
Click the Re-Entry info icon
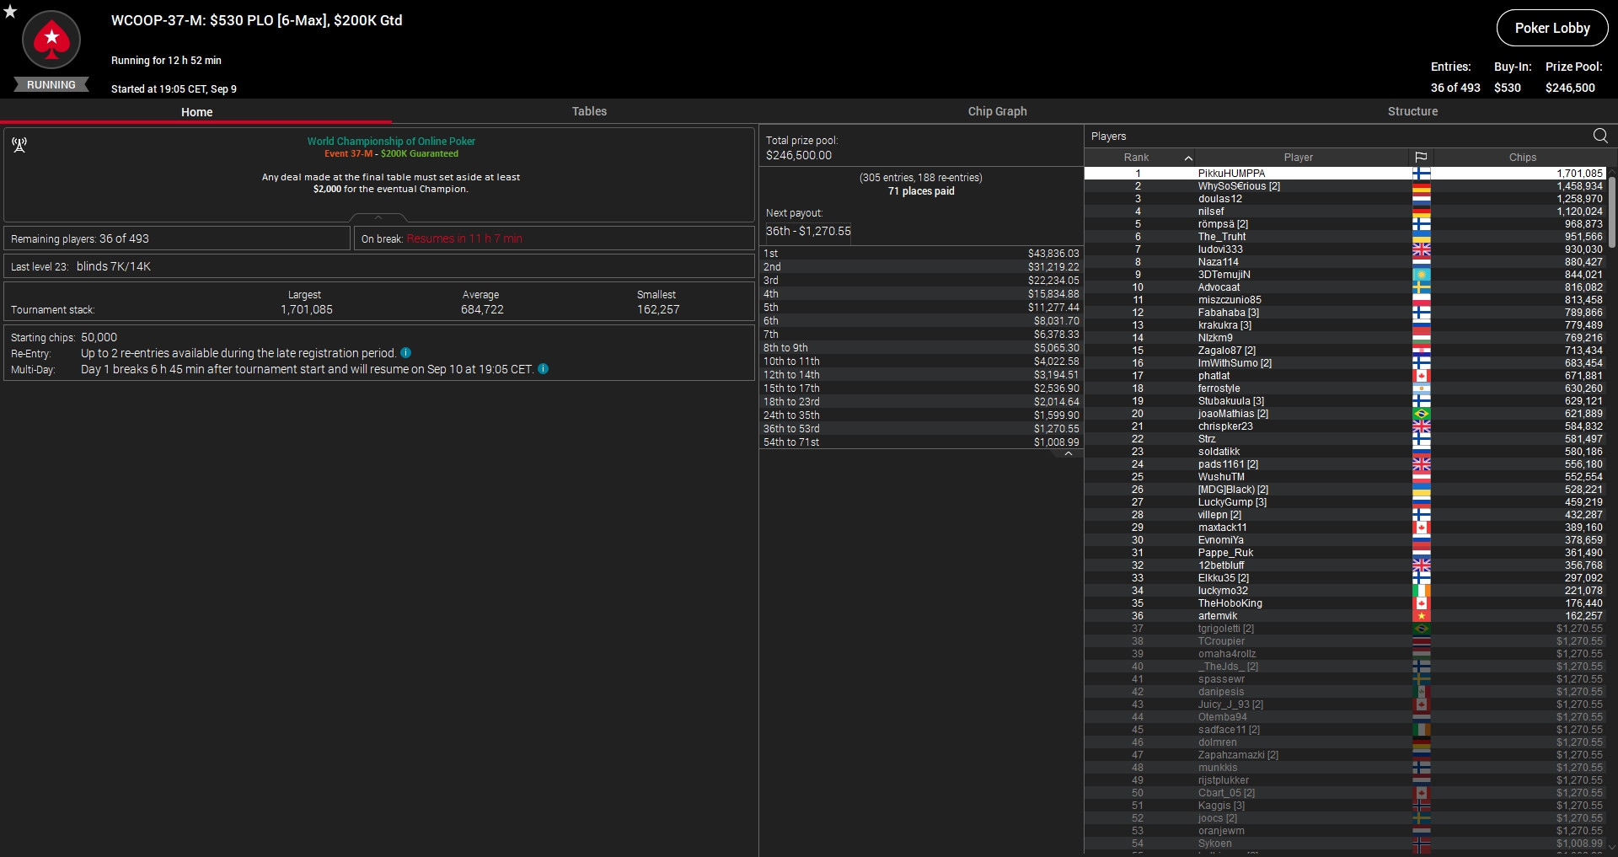point(405,353)
